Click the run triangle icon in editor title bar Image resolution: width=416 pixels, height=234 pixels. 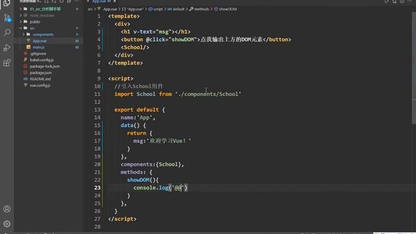coord(387,1)
